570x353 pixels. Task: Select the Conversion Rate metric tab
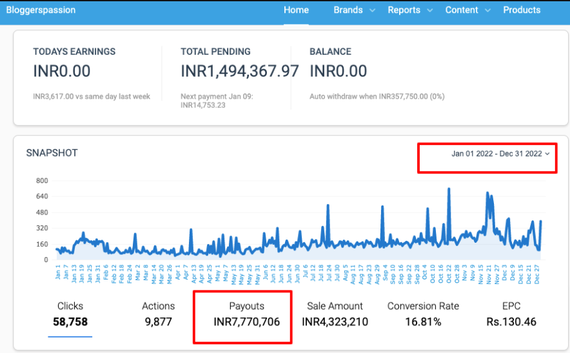click(424, 314)
